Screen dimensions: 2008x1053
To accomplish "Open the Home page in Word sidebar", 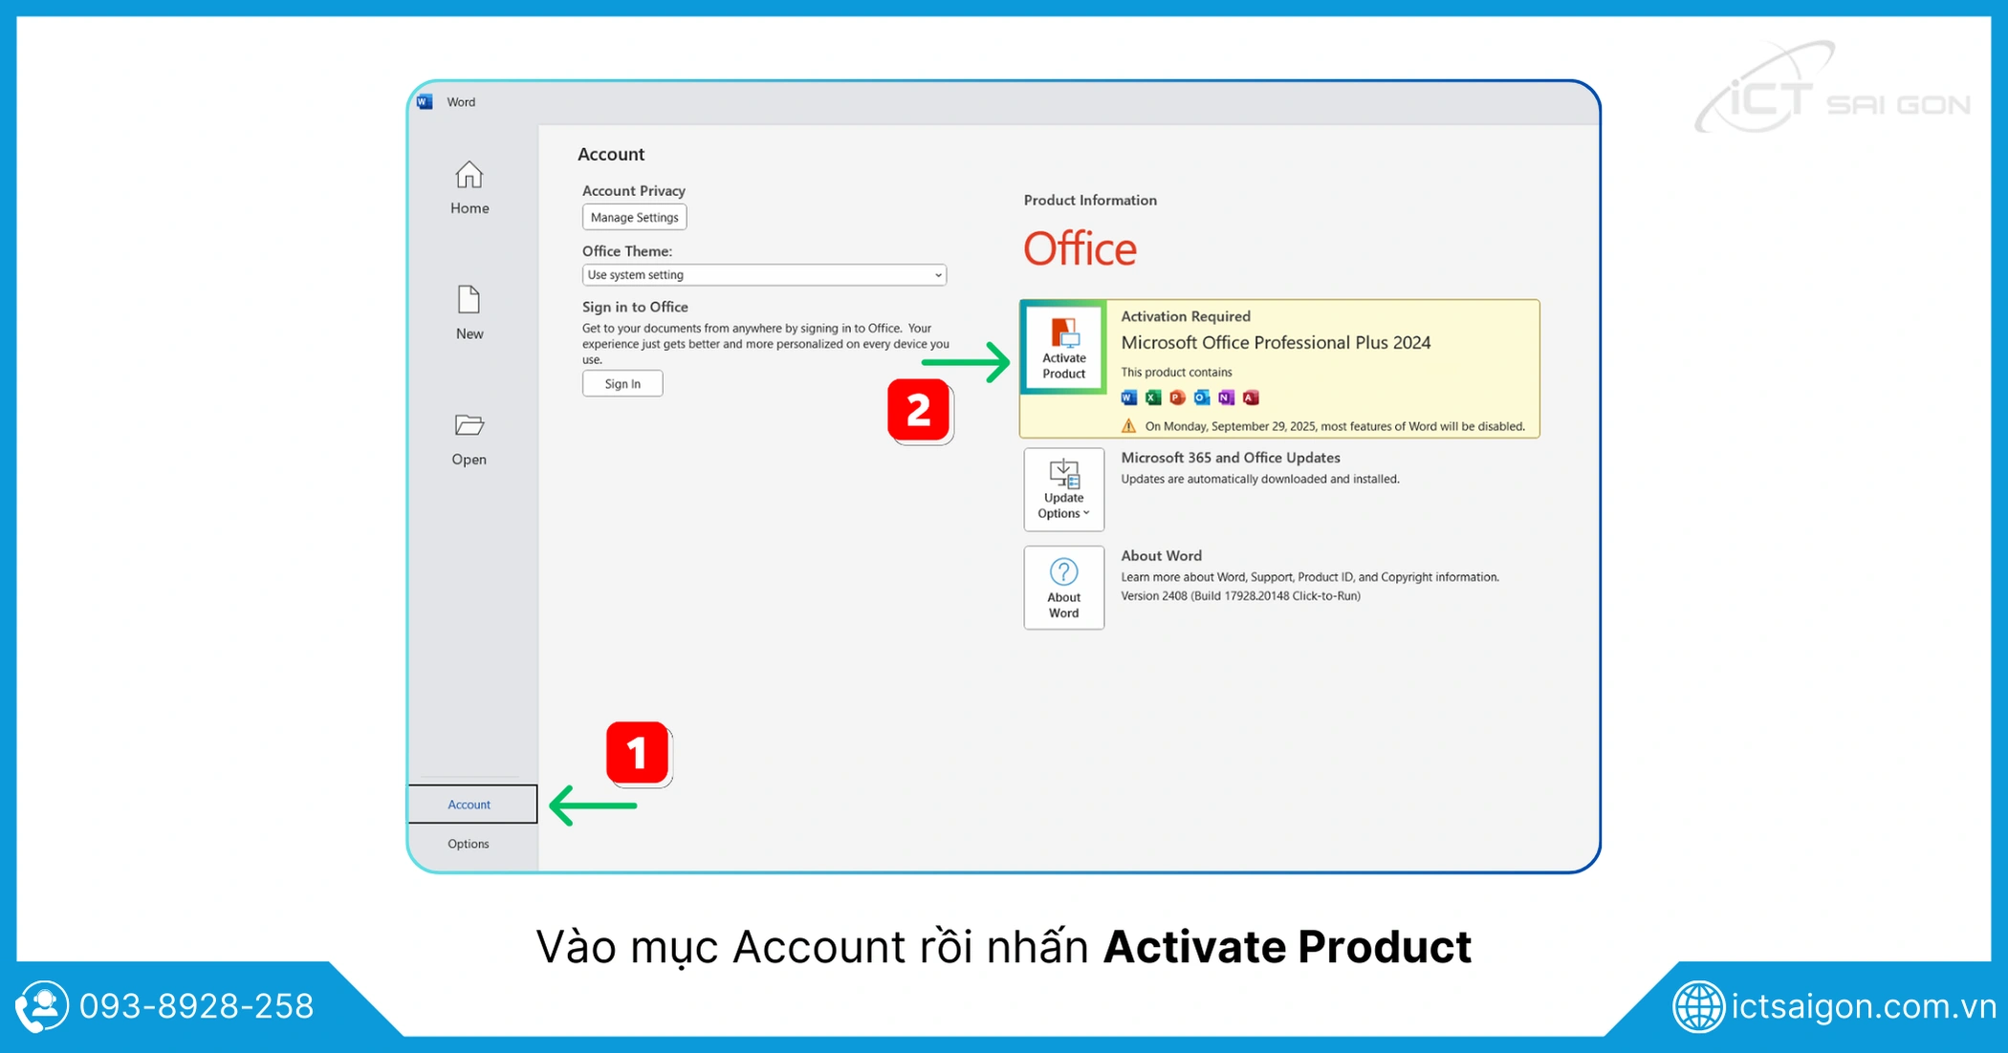I will click(469, 187).
